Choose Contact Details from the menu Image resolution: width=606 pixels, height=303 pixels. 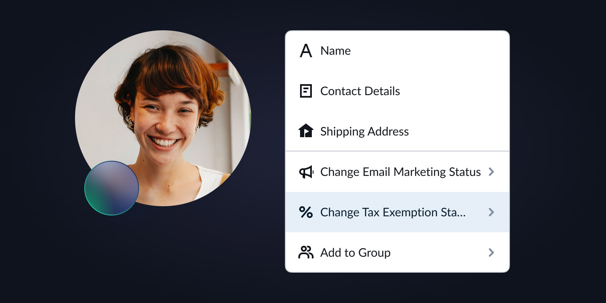coord(360,91)
